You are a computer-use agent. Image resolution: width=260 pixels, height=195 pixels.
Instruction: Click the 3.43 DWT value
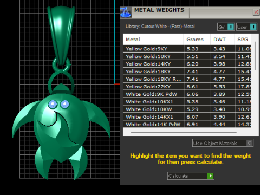click(219, 49)
